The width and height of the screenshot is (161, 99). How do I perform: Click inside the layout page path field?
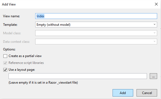click(x=78, y=76)
